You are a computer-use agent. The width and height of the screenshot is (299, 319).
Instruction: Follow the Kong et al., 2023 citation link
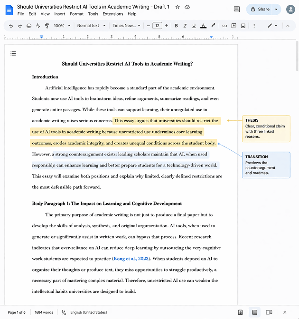click(x=131, y=259)
